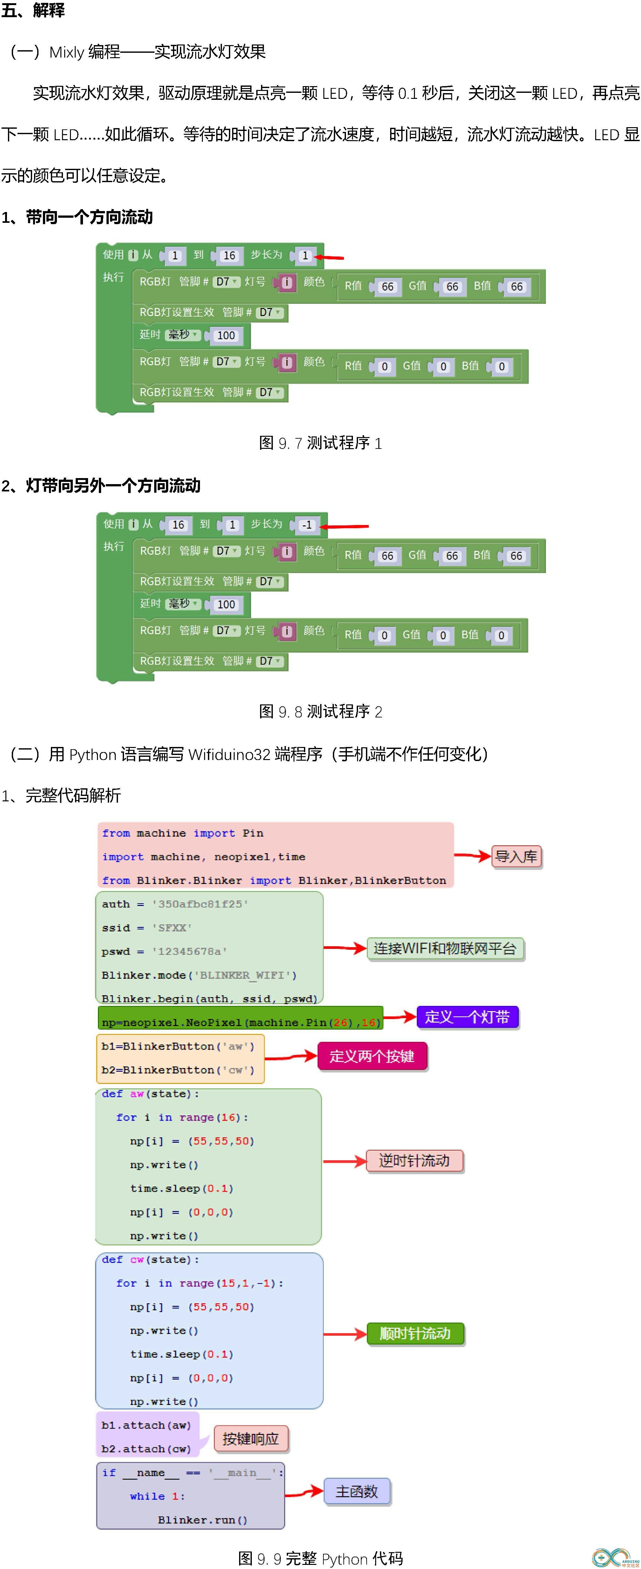Click the green 顺时针流动 label
The height and width of the screenshot is (1569, 641).
coord(415,1334)
